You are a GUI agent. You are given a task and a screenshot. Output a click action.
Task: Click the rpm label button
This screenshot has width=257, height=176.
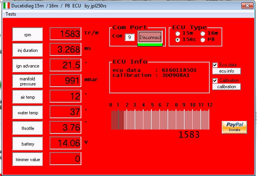click(28, 35)
